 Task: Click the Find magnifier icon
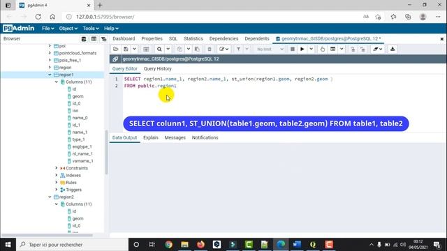(159, 50)
